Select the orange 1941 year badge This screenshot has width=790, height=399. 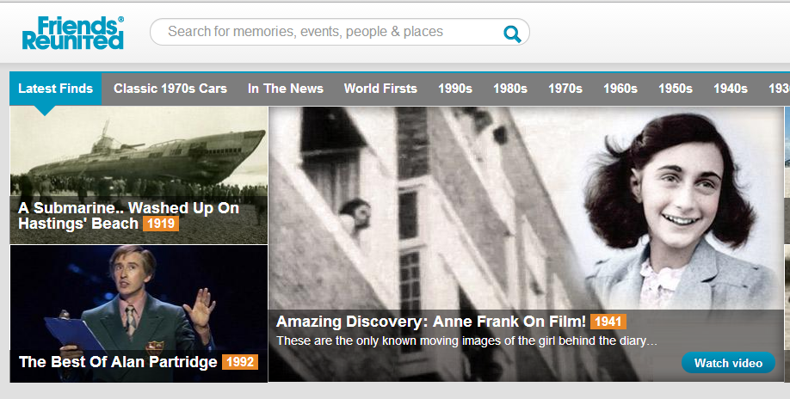pos(608,322)
